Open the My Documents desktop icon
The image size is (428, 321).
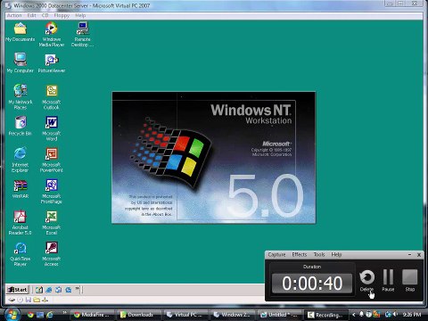pyautogui.click(x=21, y=31)
